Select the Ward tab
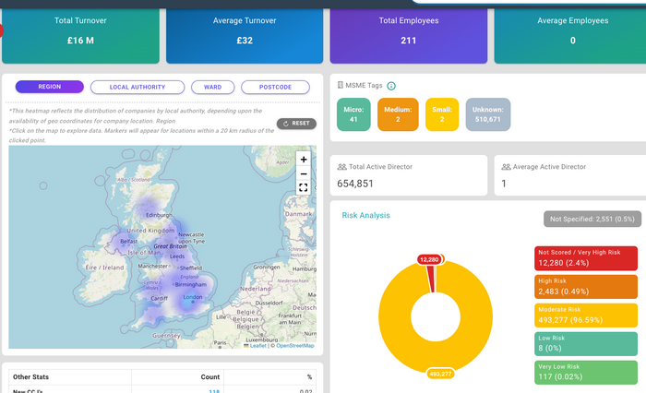Viewport: 646px width, 393px height. pos(212,87)
